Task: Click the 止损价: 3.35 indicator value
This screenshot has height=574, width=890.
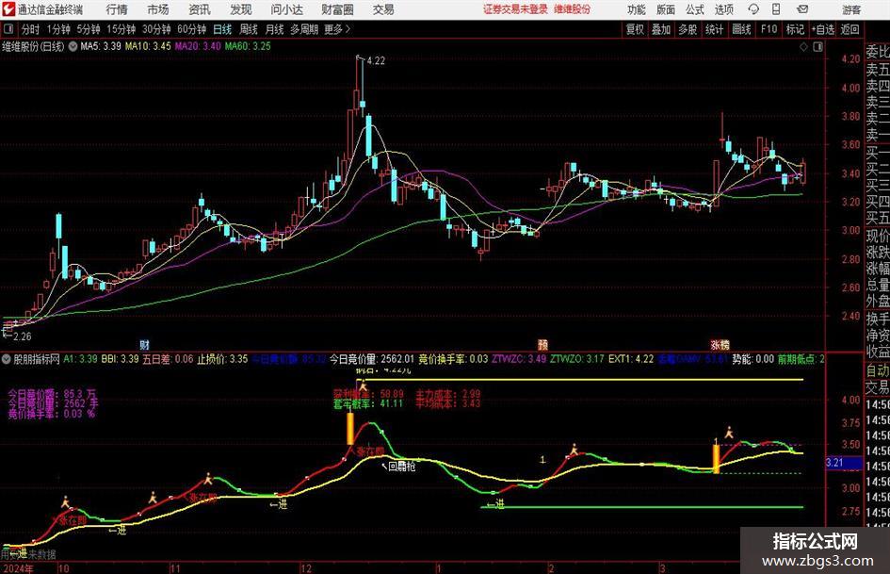Action: (x=222, y=359)
